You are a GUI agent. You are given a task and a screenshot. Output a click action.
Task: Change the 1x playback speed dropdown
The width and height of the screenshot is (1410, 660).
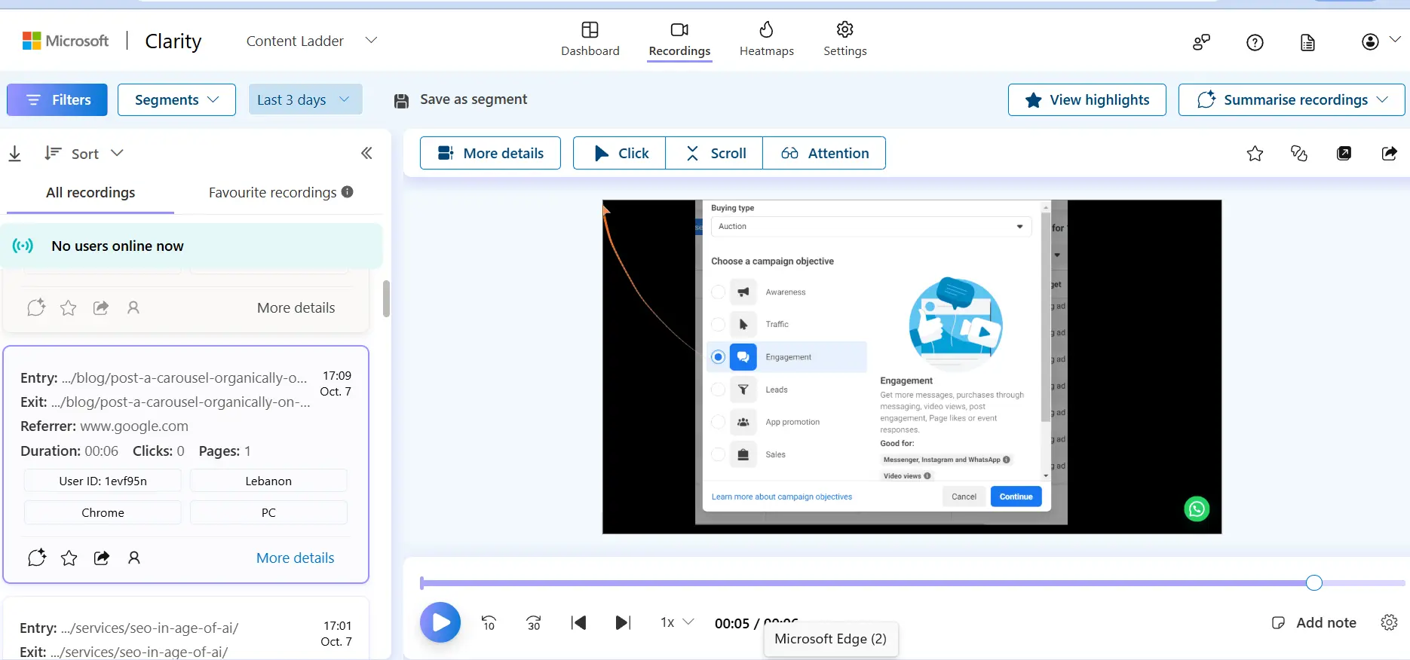677,622
